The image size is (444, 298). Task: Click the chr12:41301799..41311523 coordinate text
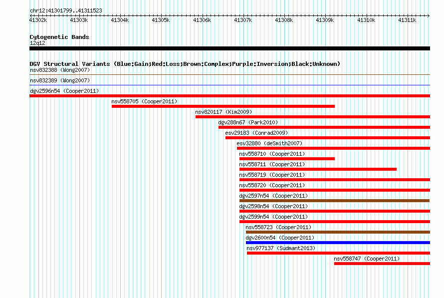click(x=66, y=11)
